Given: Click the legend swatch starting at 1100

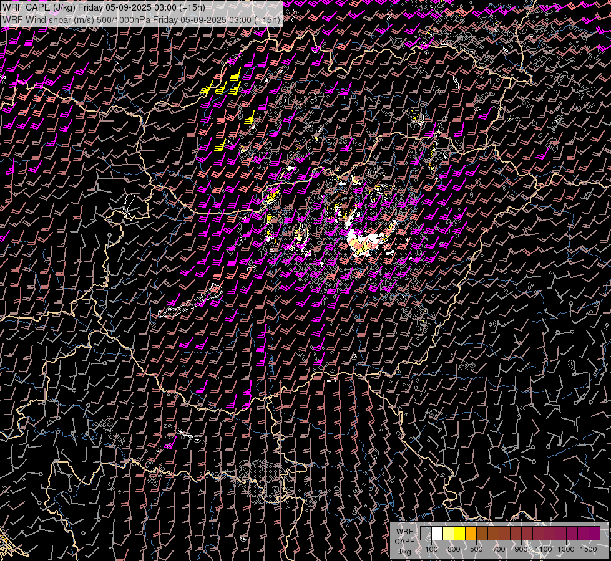Looking at the screenshot, I should tap(549, 533).
